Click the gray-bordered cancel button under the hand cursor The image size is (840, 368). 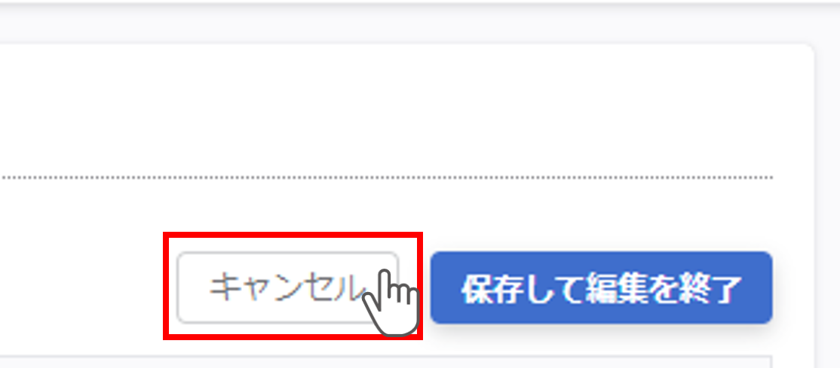(288, 287)
